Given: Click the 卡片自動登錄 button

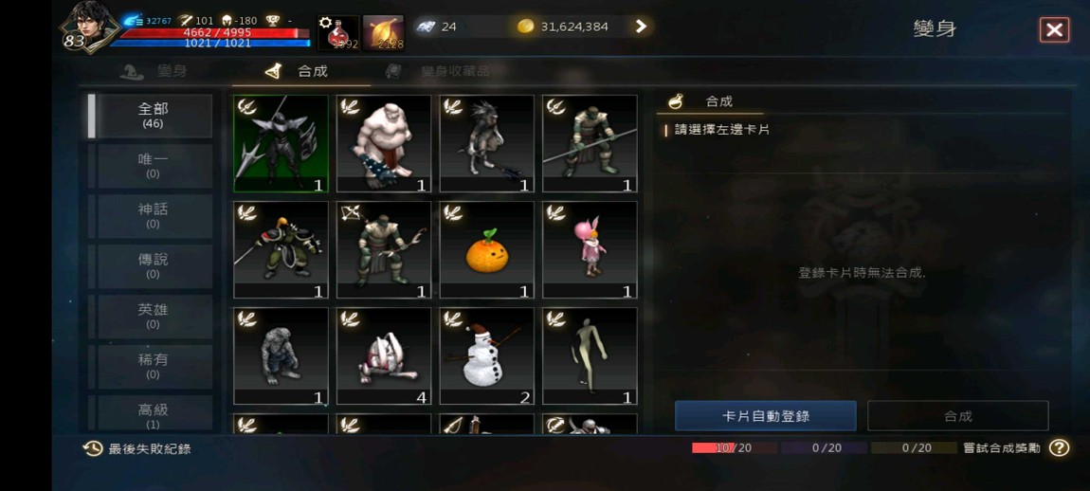Looking at the screenshot, I should 765,416.
